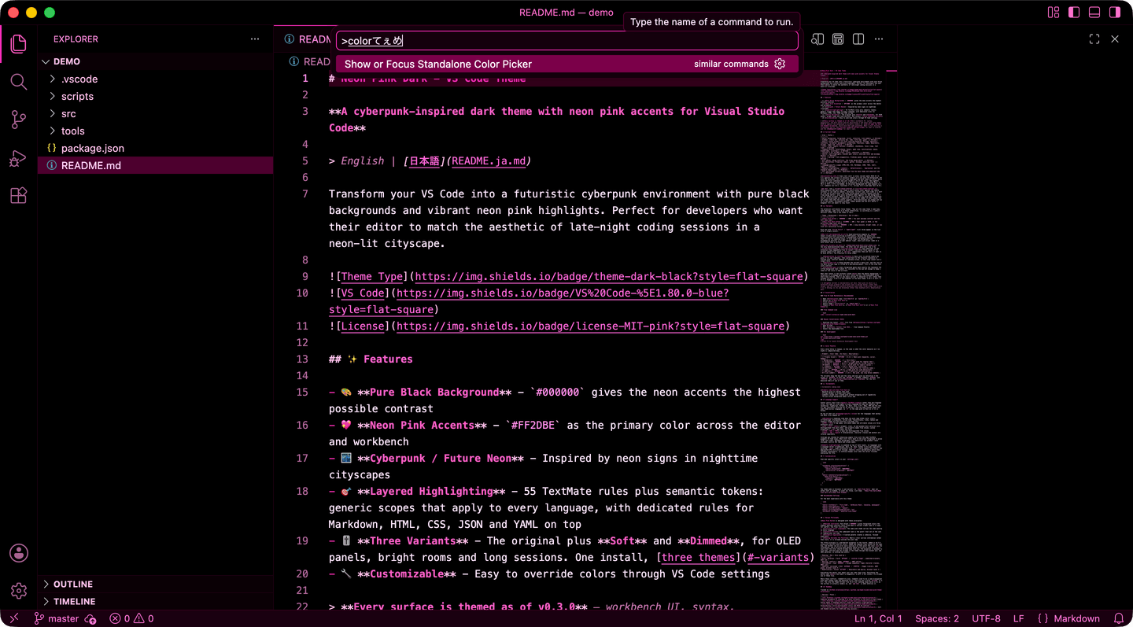Click the Theme Type link text
This screenshot has width=1133, height=627.
tap(372, 276)
